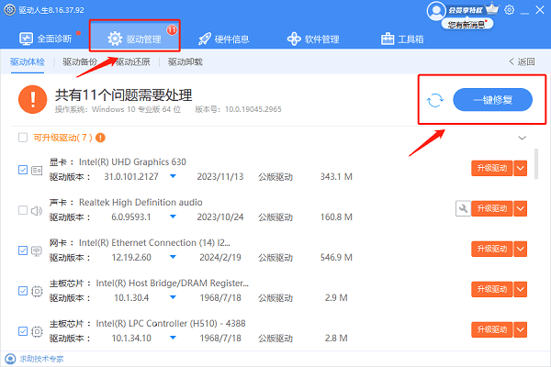The image size is (551, 367).
Task: Uncheck the Intel UHD Graphics 630 checkbox
Action: pyautogui.click(x=23, y=169)
